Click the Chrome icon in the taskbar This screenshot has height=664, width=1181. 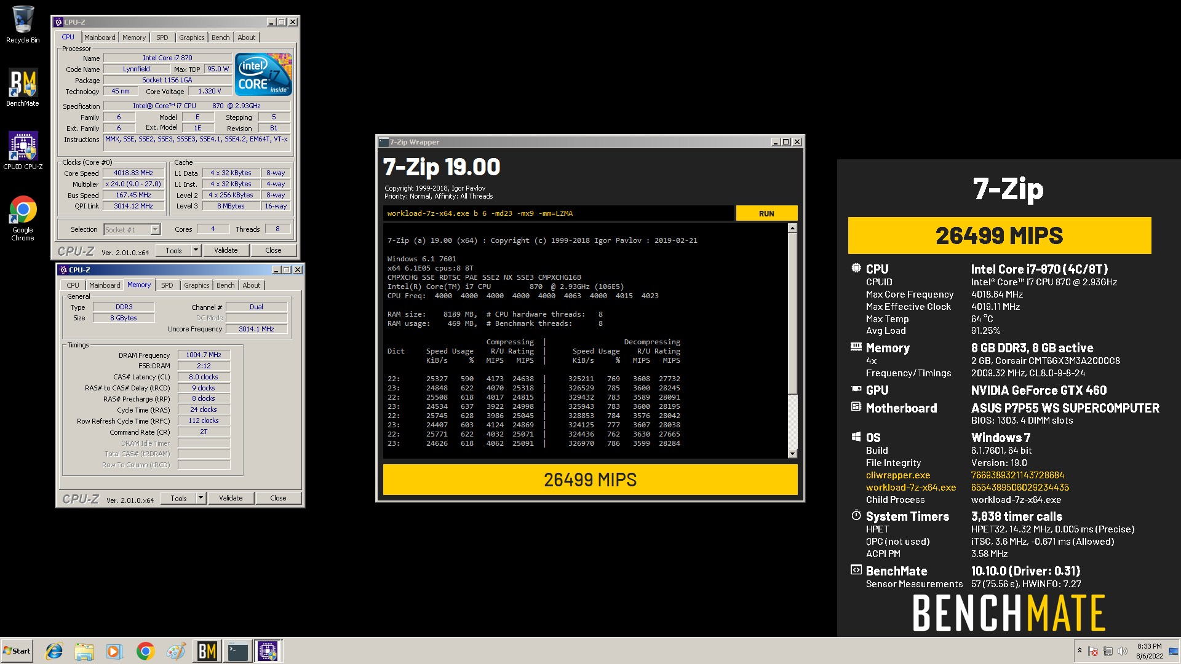(145, 651)
